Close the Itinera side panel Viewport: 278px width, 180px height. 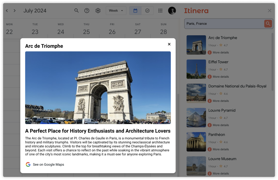[269, 11]
